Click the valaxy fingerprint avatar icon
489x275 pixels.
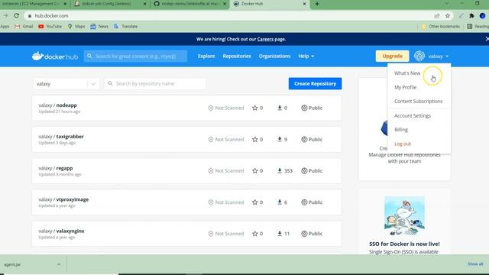pos(419,56)
